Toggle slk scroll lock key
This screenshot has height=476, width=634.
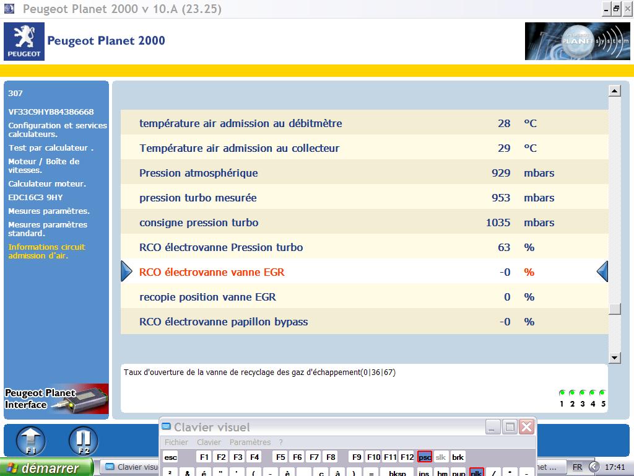coord(441,457)
